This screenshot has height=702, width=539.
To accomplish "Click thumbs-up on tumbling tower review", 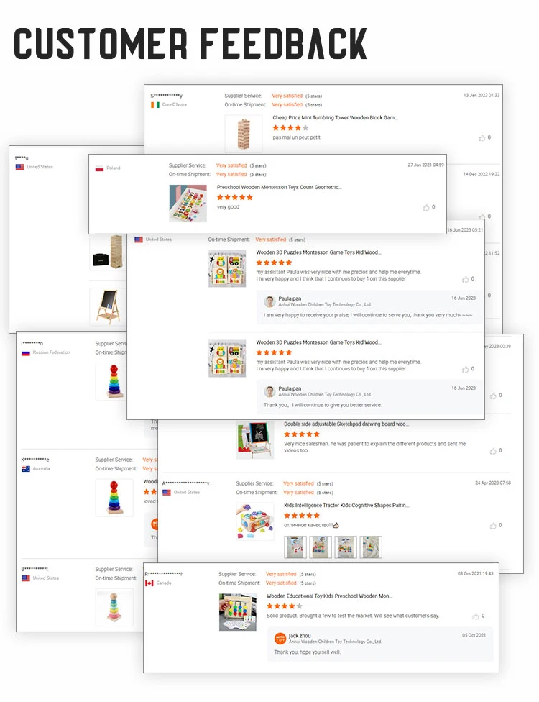I will coord(482,138).
